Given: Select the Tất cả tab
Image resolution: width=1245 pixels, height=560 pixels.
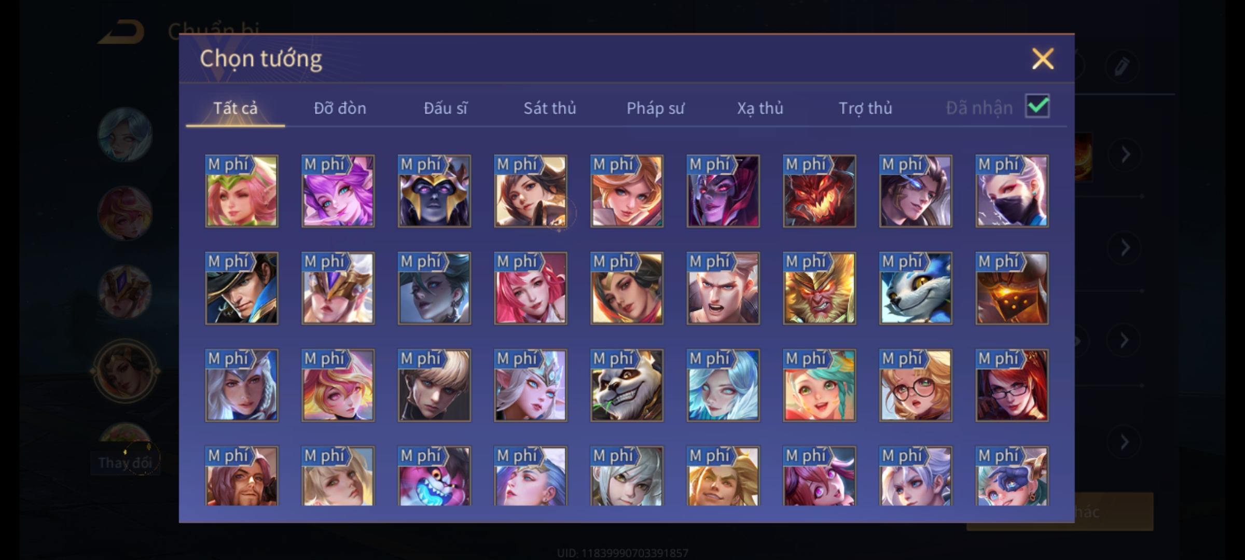Looking at the screenshot, I should click(235, 108).
